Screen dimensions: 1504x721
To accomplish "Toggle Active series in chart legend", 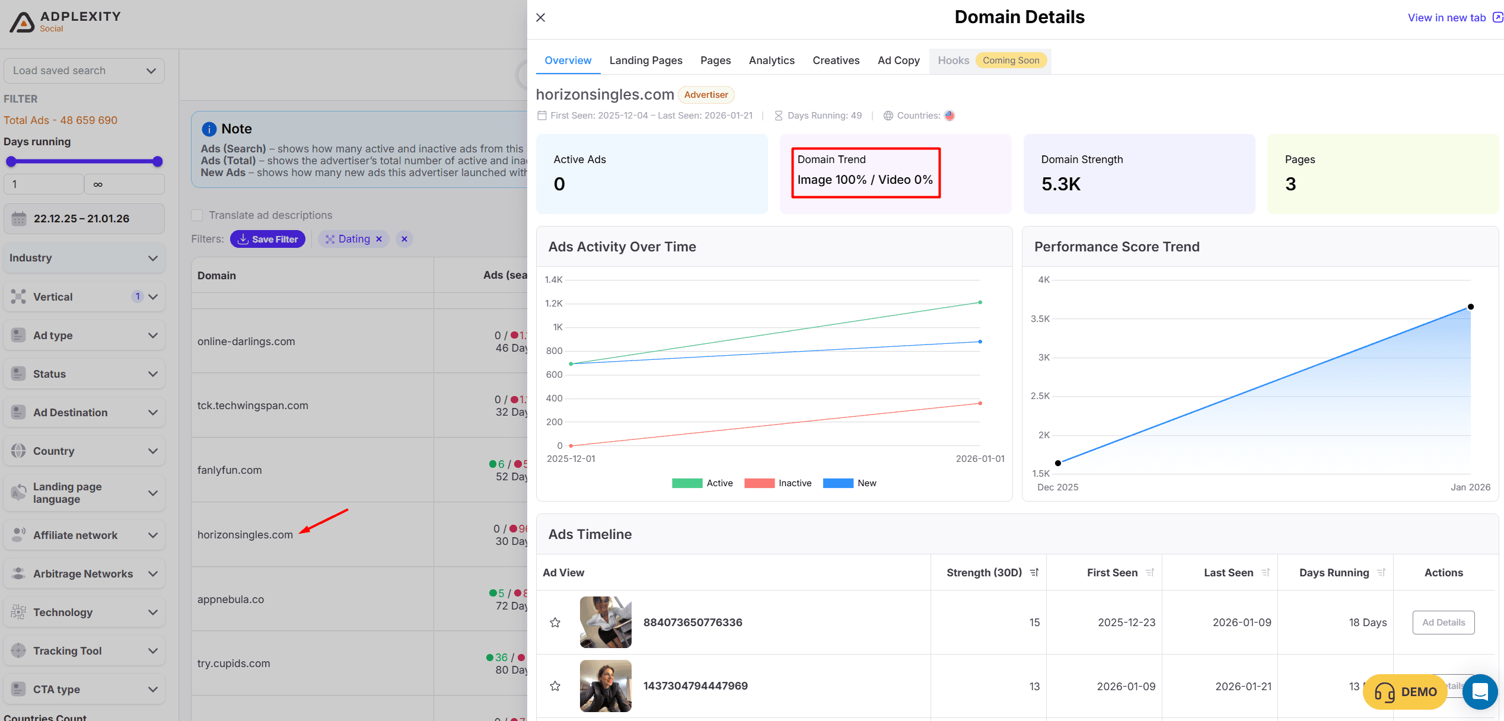I will point(702,483).
